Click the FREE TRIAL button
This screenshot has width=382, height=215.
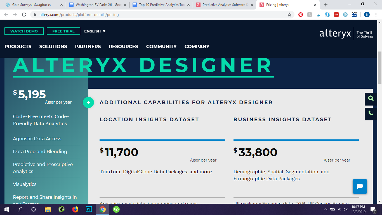(x=63, y=31)
